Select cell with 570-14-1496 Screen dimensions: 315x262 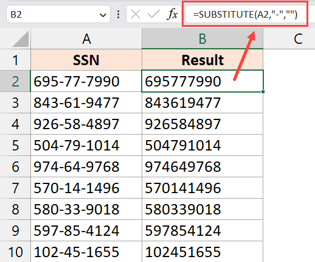[86, 188]
